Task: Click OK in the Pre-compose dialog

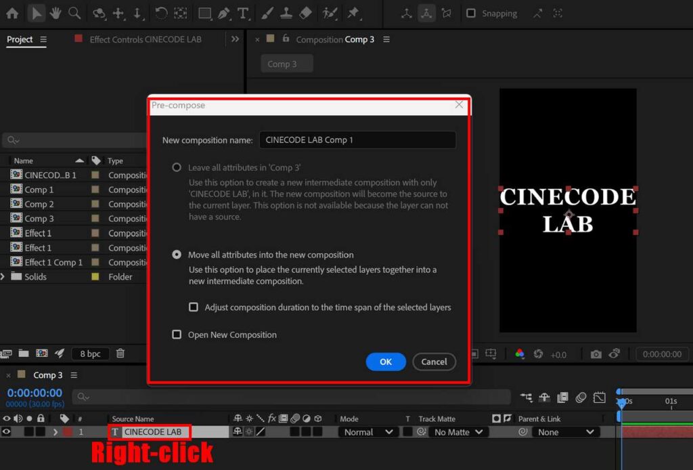Action: pos(386,362)
